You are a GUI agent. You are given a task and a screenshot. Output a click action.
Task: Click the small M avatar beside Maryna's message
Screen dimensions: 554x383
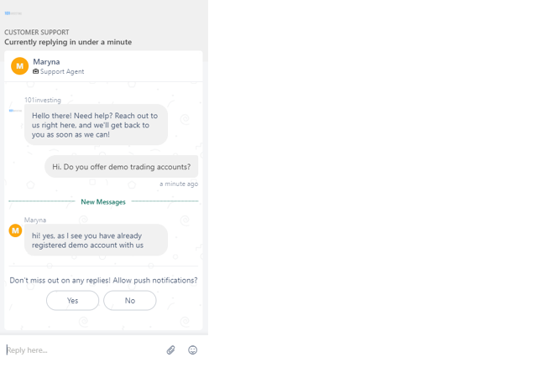point(15,230)
